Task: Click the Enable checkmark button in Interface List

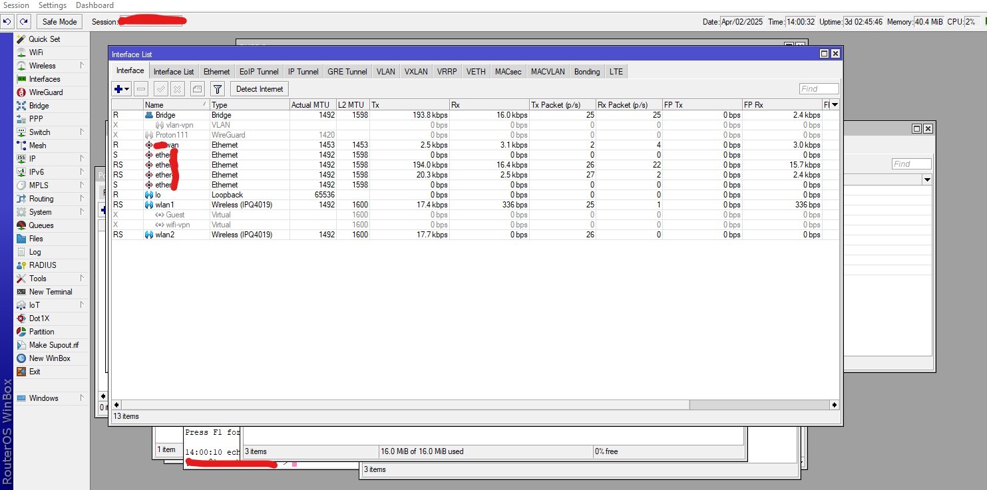Action: click(x=160, y=89)
